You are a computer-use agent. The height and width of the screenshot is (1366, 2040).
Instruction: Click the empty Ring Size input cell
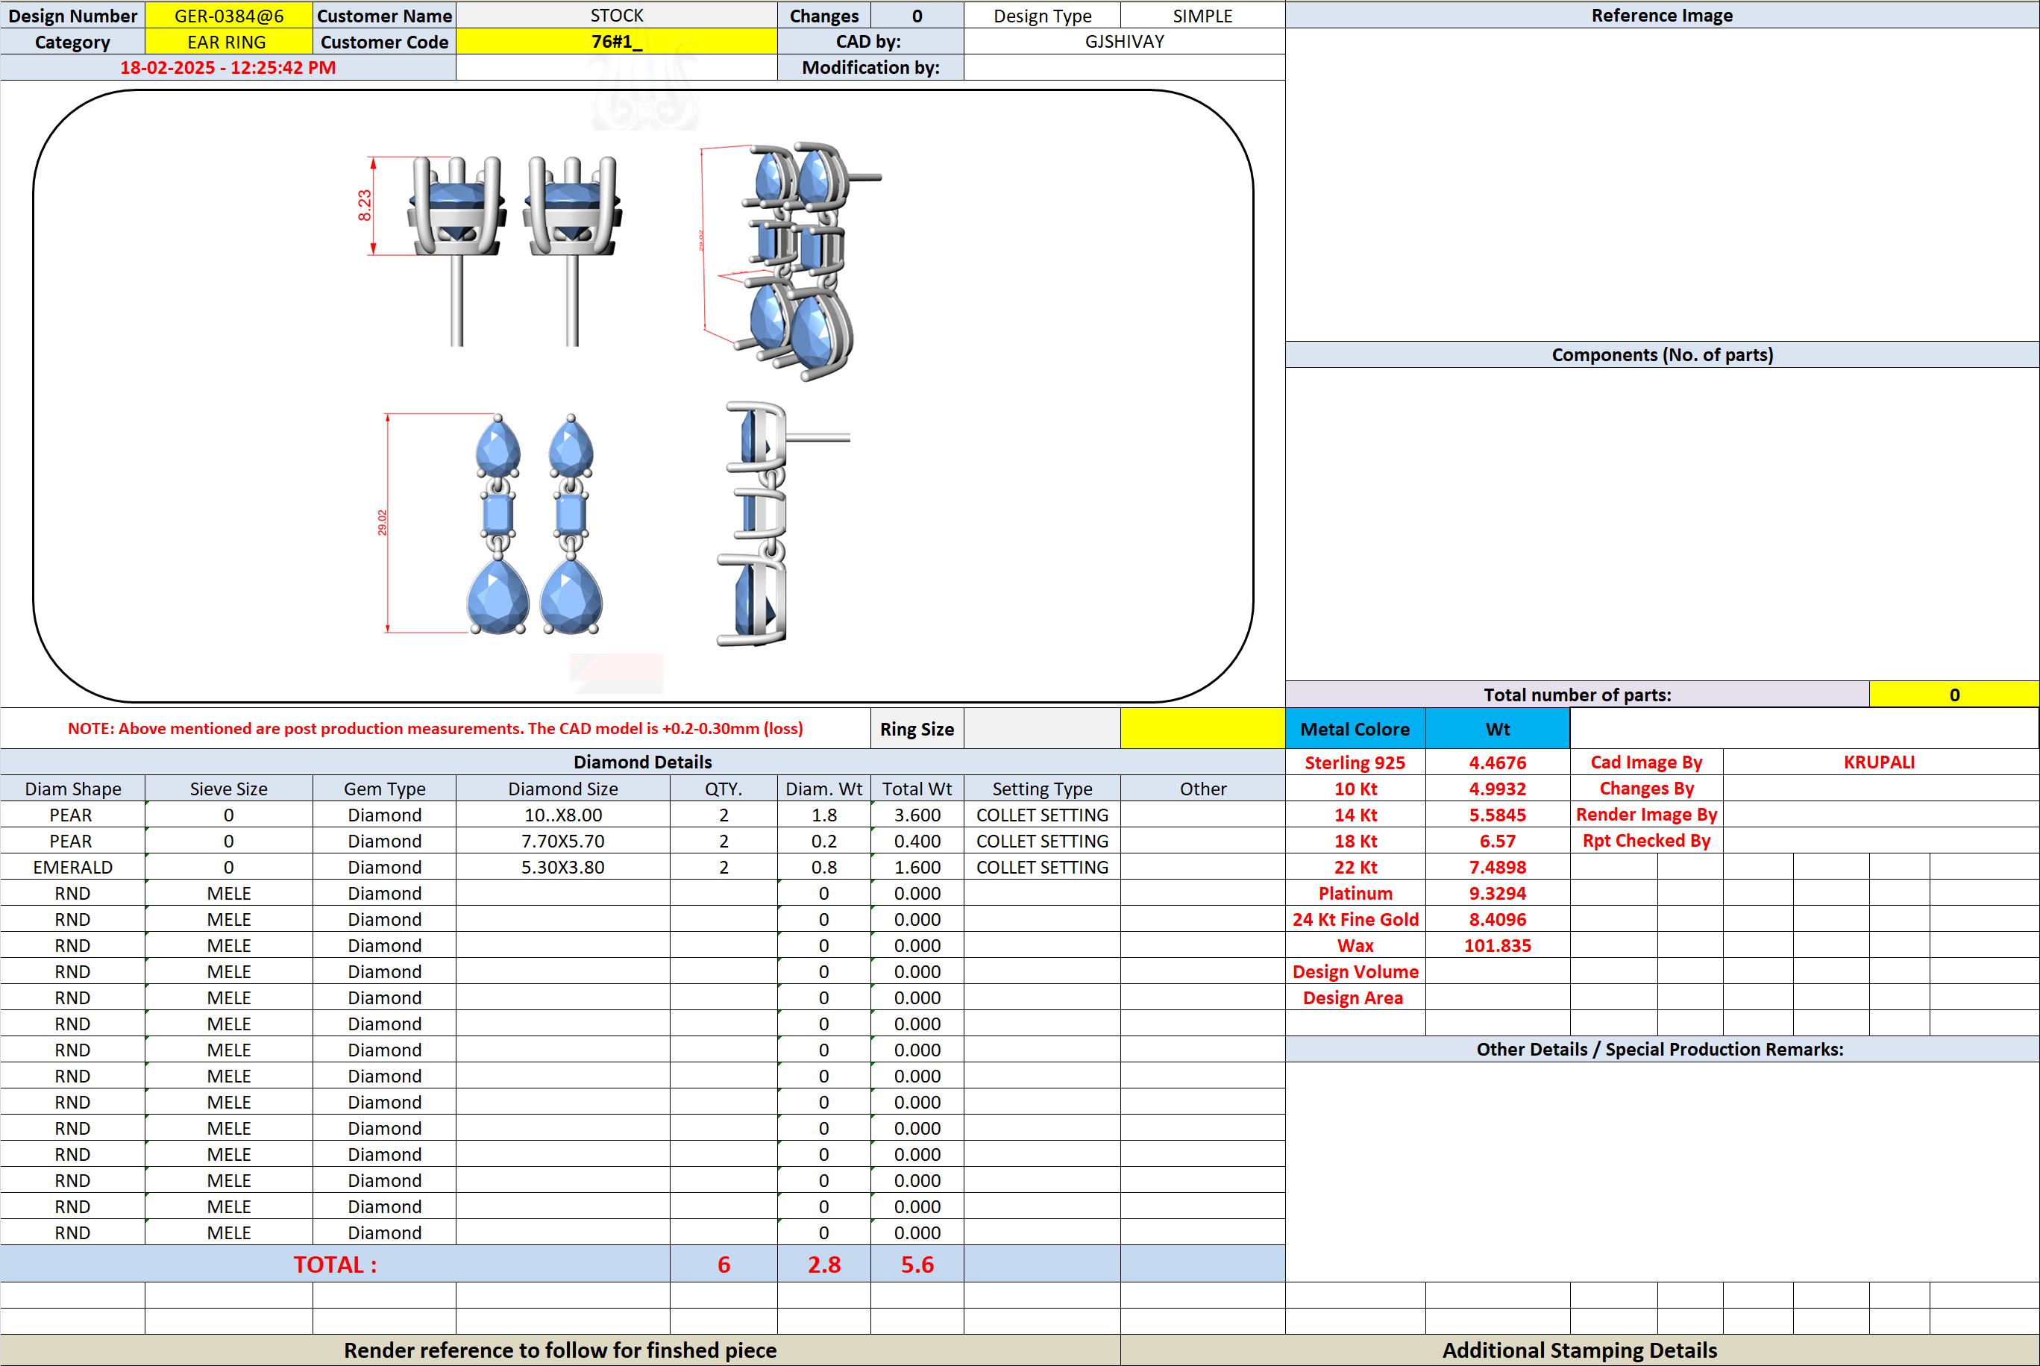point(1042,728)
